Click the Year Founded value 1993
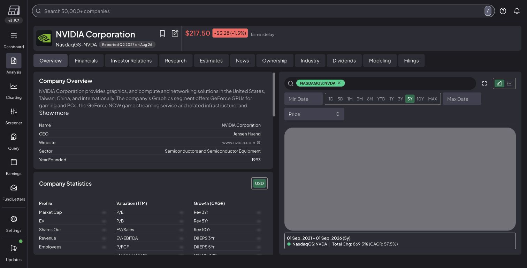The image size is (527, 268). coord(256,160)
